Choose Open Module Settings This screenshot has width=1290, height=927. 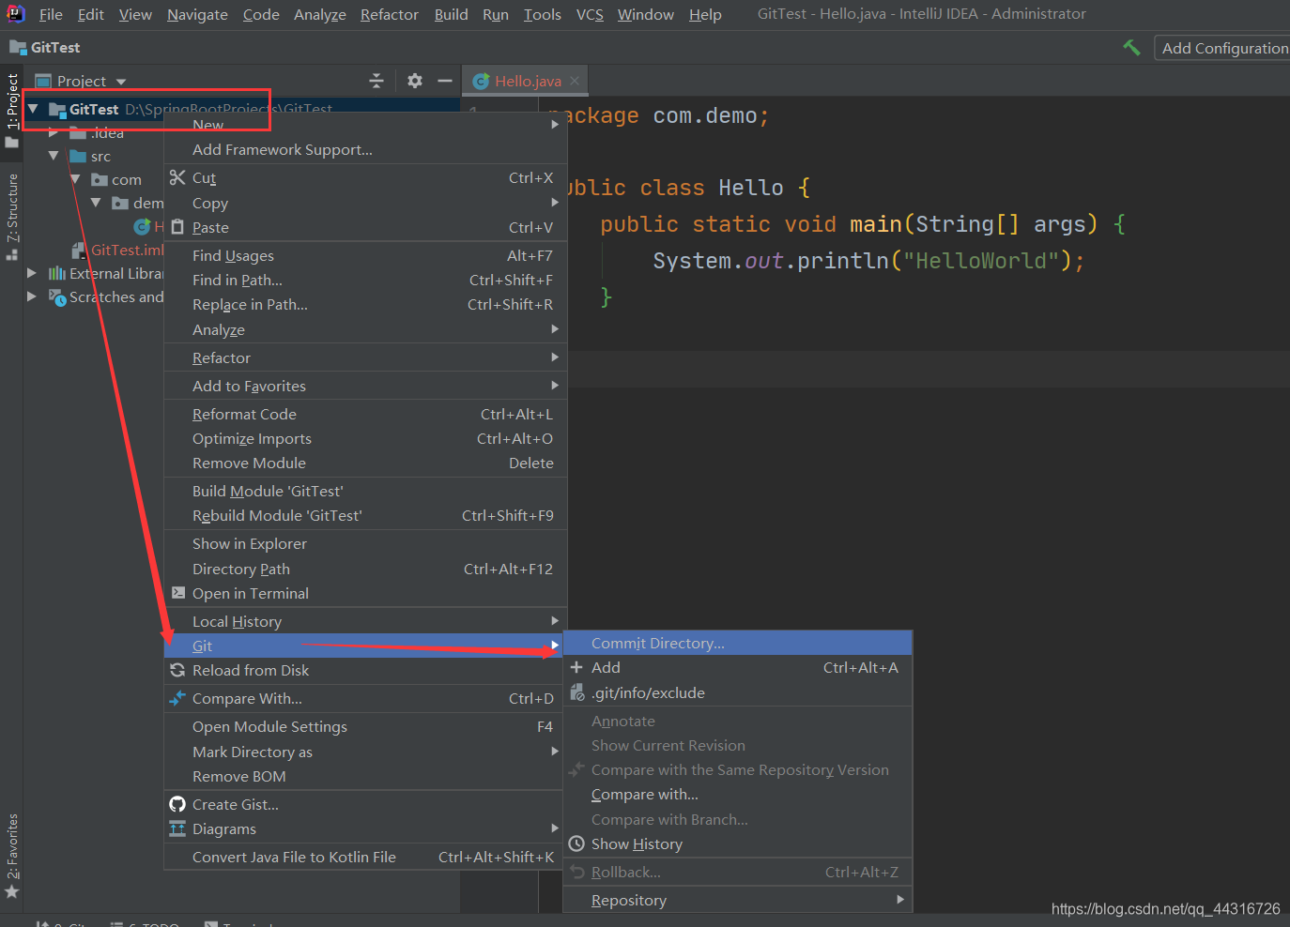[365, 726]
